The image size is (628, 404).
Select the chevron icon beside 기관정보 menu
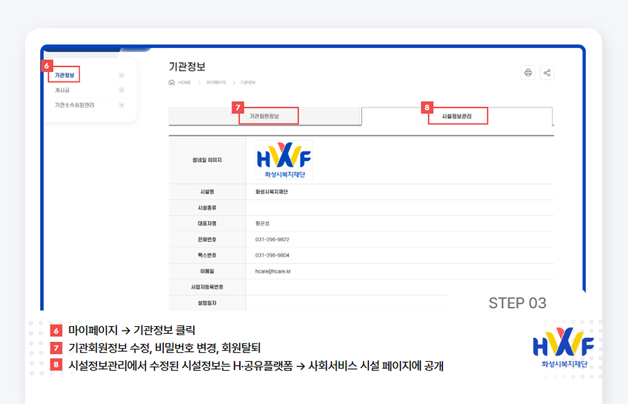click(x=121, y=75)
